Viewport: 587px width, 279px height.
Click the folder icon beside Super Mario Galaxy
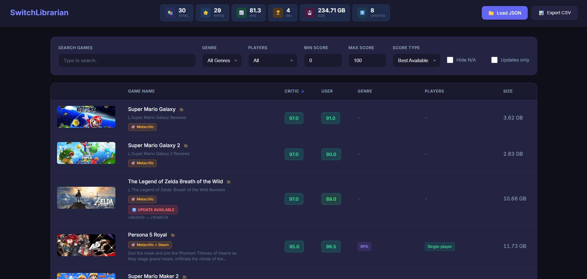[182, 110]
